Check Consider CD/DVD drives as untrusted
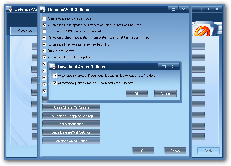231x166 pixels. [x=44, y=31]
